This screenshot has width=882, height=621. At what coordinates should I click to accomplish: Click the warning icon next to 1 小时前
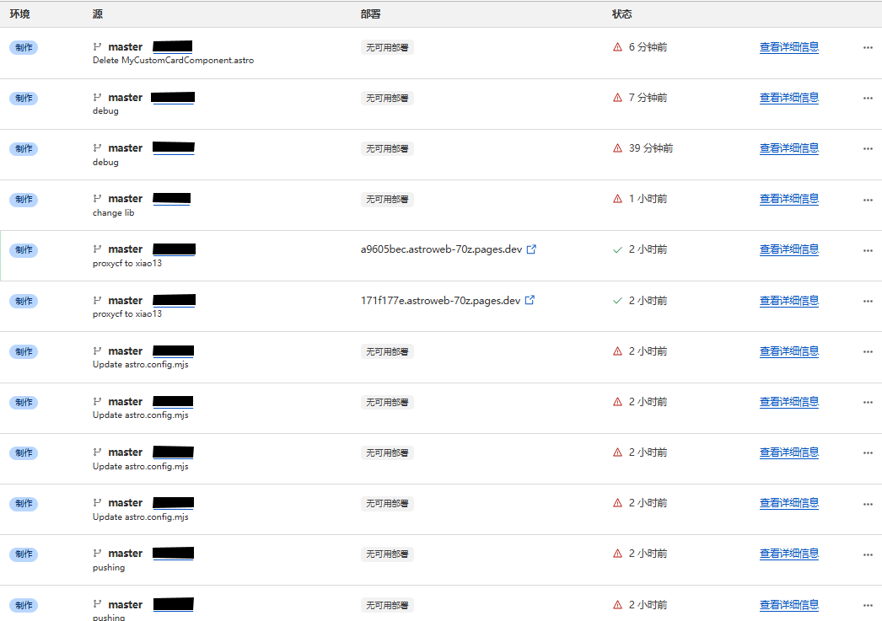click(617, 199)
